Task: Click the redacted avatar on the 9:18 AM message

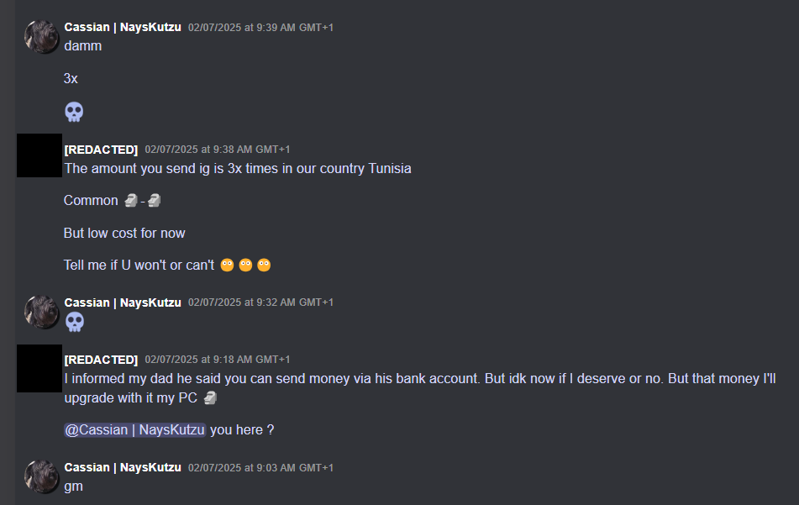Action: [x=39, y=366]
